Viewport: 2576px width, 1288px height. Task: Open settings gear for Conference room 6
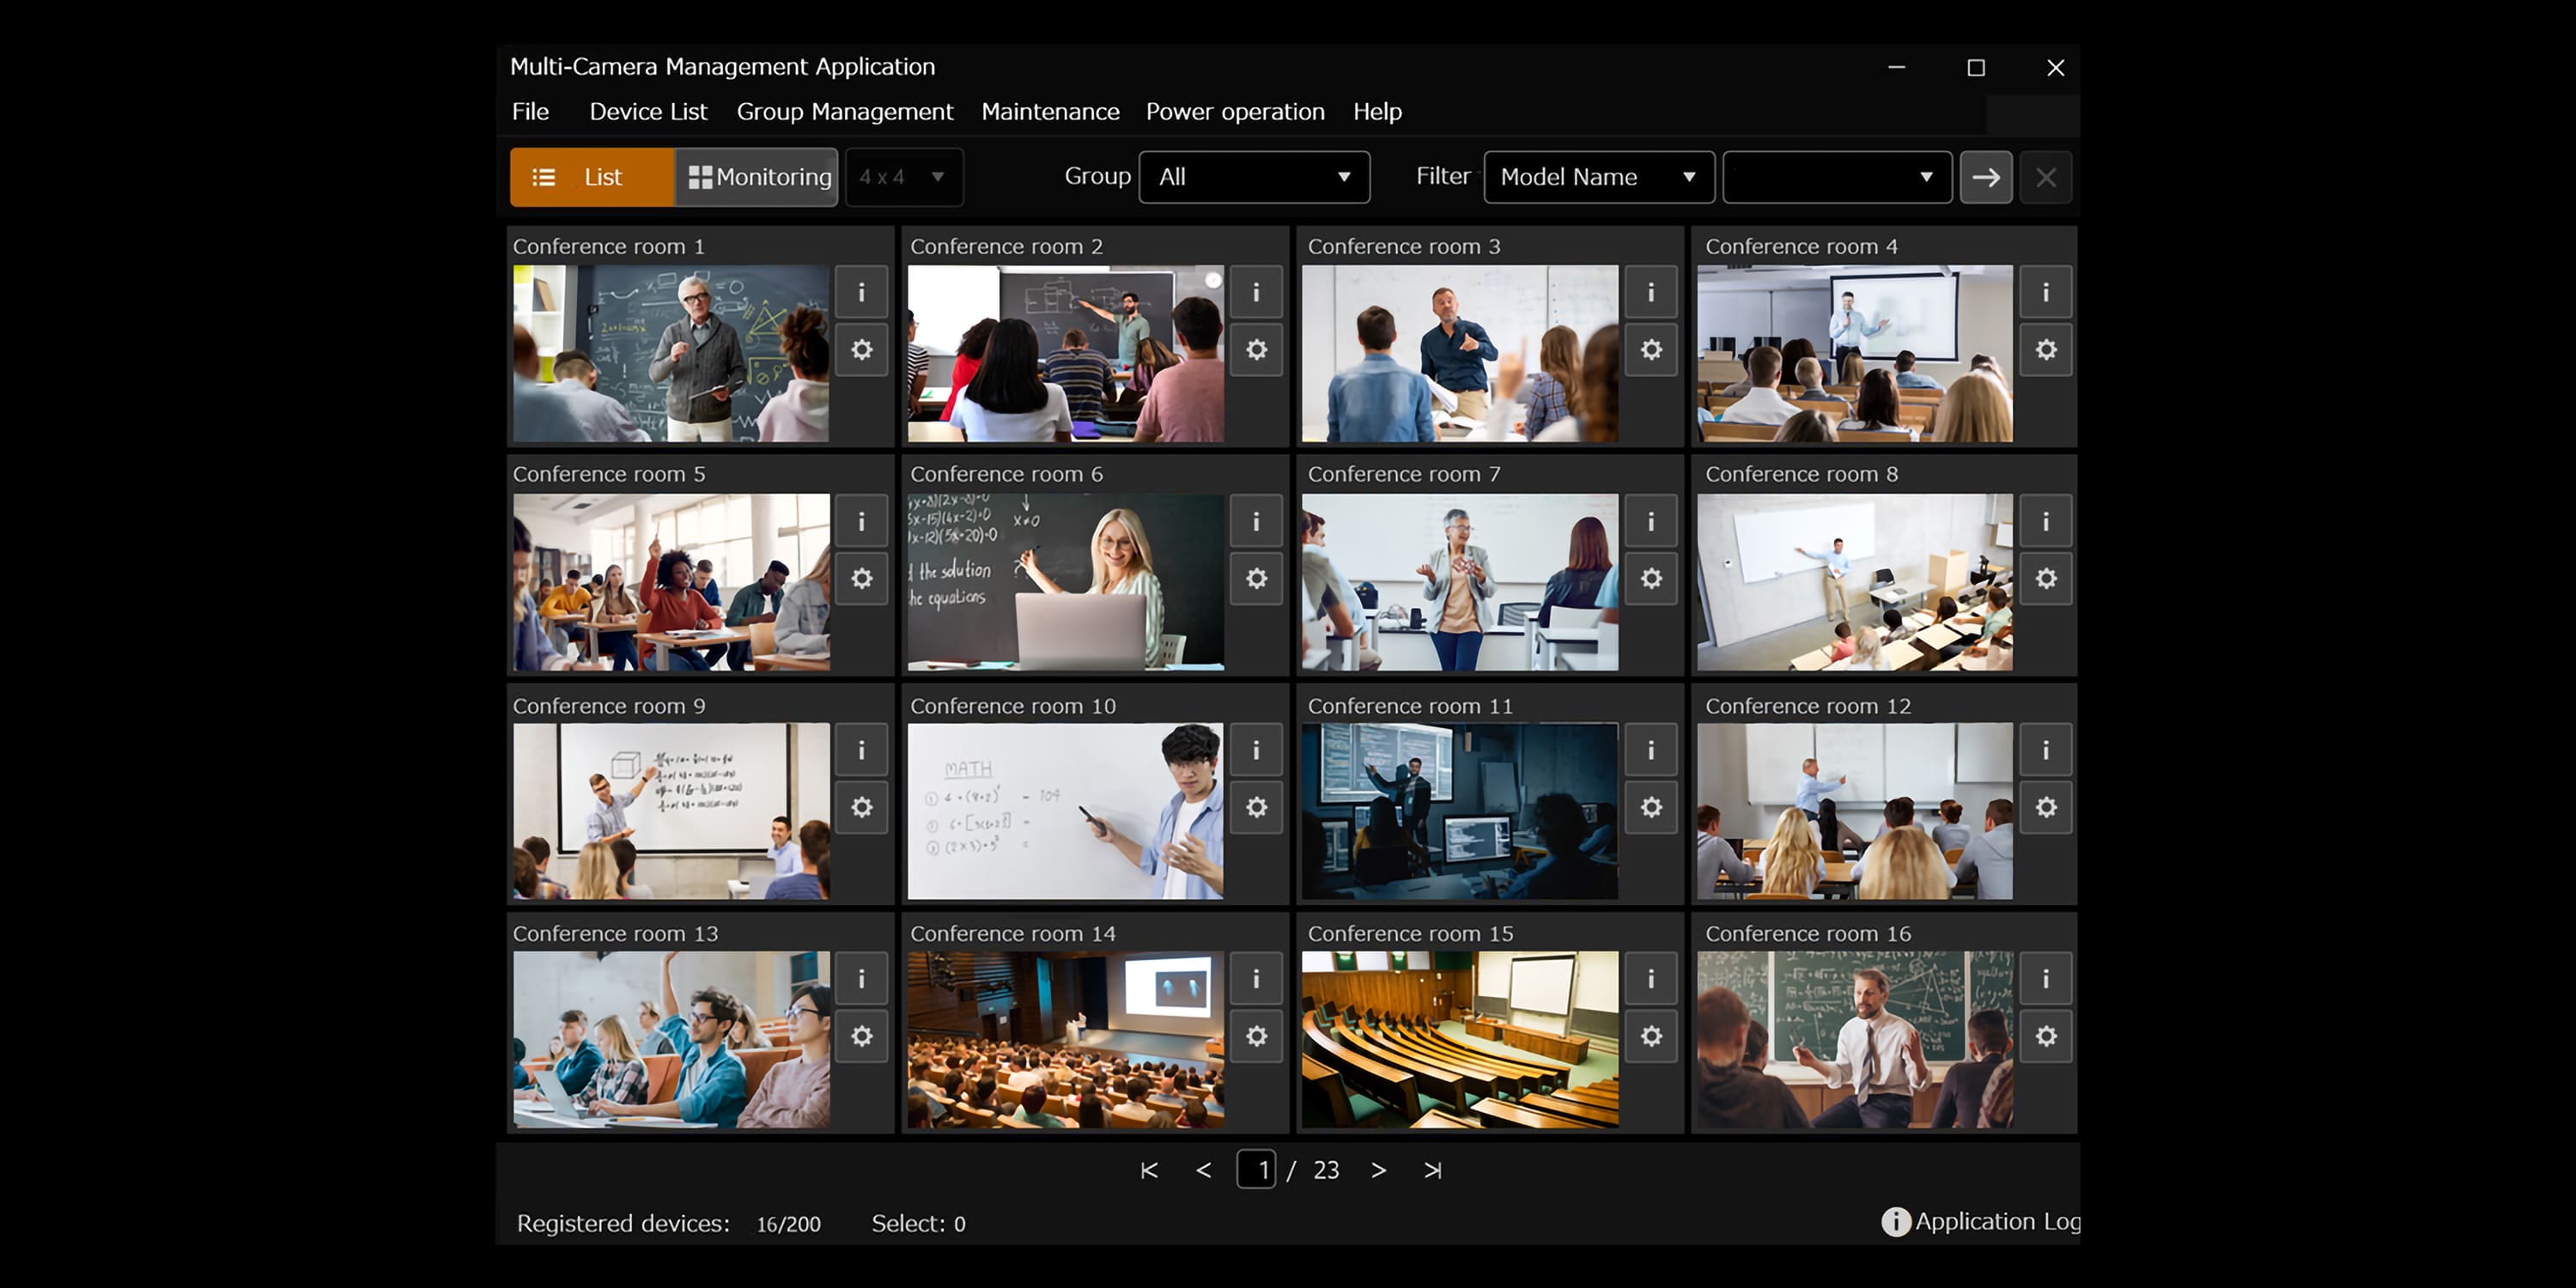(x=1256, y=578)
